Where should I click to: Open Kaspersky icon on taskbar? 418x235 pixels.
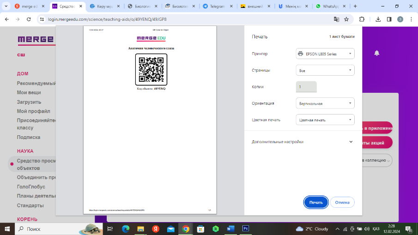click(216, 229)
